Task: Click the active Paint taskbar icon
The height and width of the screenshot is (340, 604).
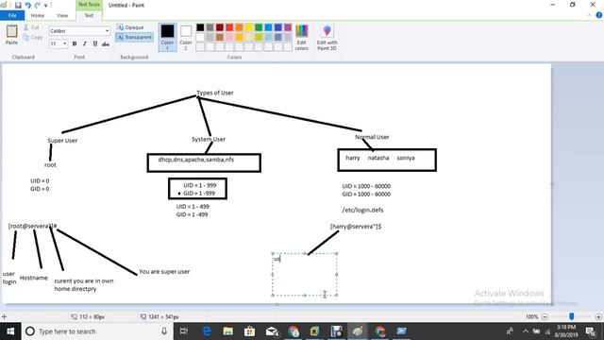Action: [x=358, y=331]
